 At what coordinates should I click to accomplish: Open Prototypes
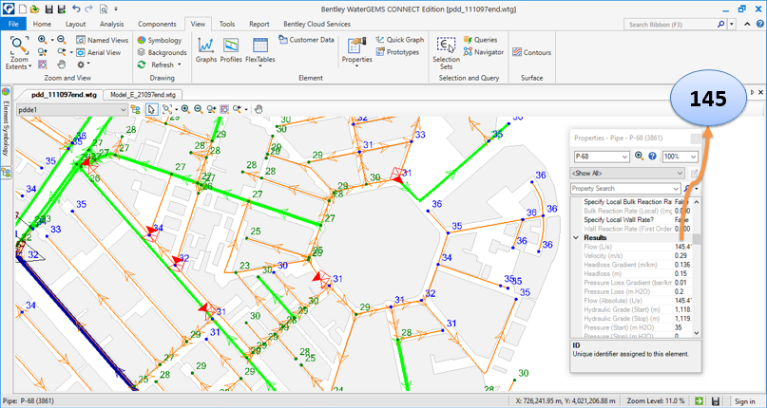pyautogui.click(x=397, y=52)
